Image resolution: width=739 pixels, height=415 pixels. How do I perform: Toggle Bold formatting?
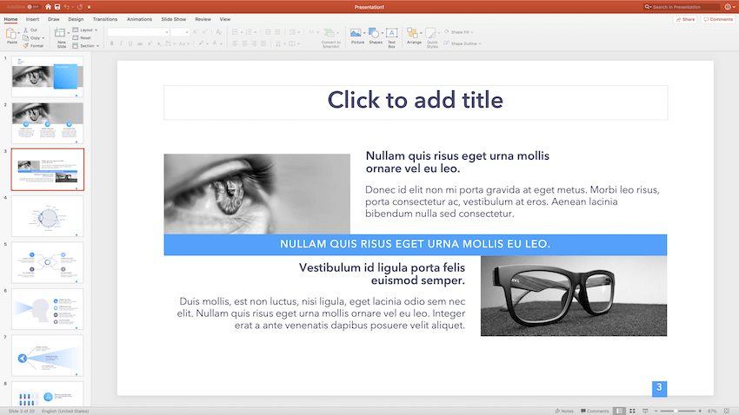[x=111, y=43]
